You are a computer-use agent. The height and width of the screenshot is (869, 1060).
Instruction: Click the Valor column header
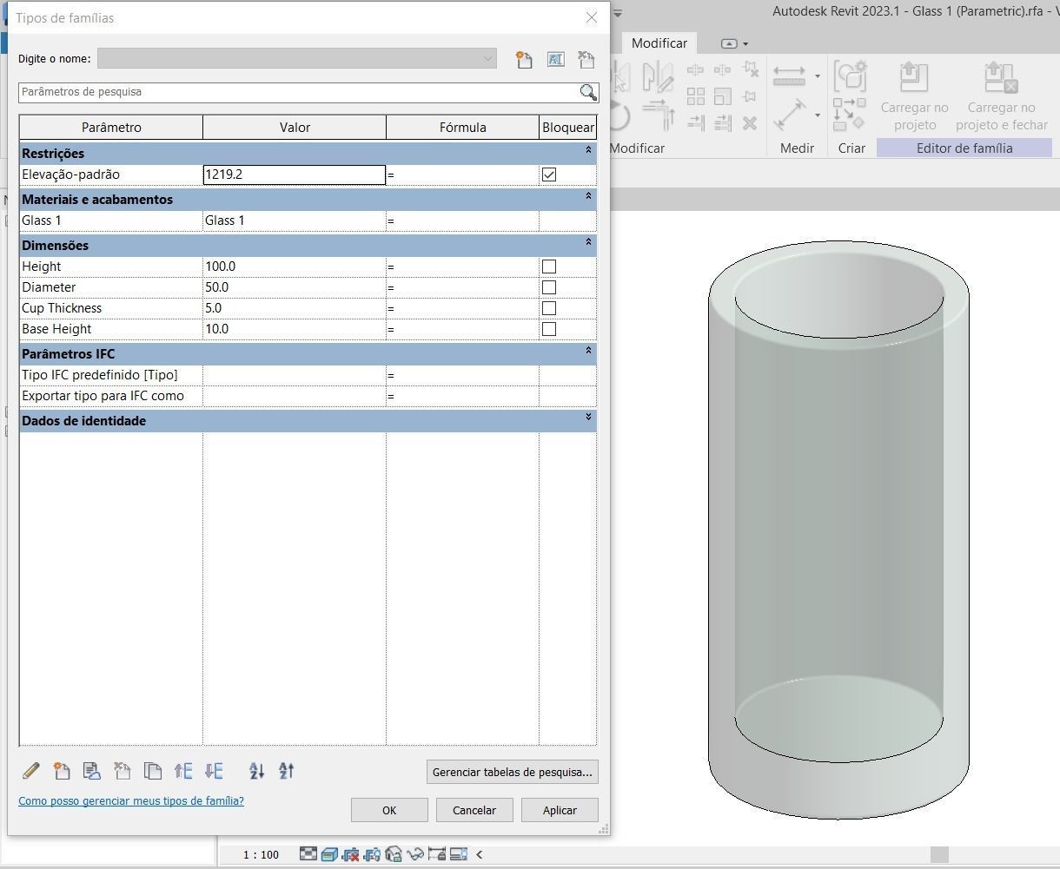tap(295, 128)
